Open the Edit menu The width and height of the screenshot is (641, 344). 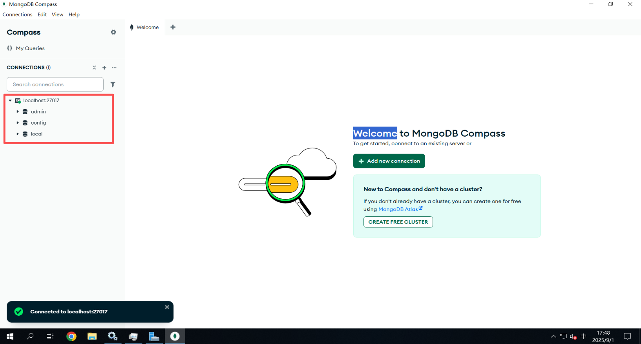point(42,15)
